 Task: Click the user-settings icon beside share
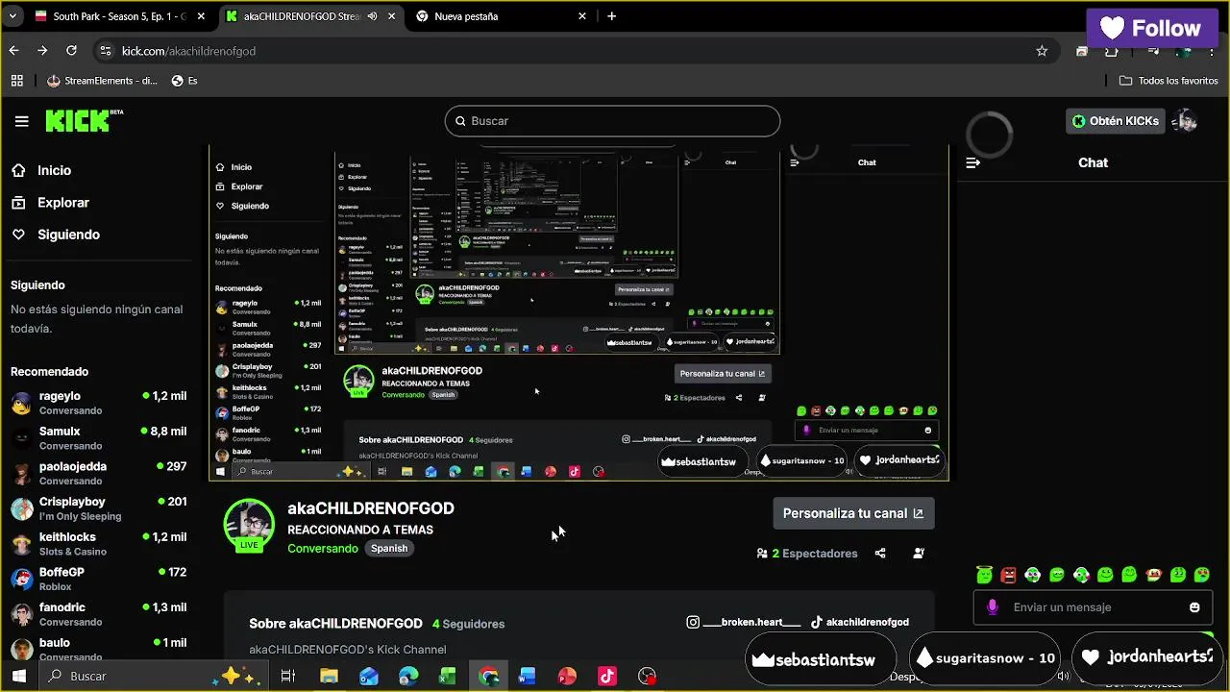pos(919,554)
